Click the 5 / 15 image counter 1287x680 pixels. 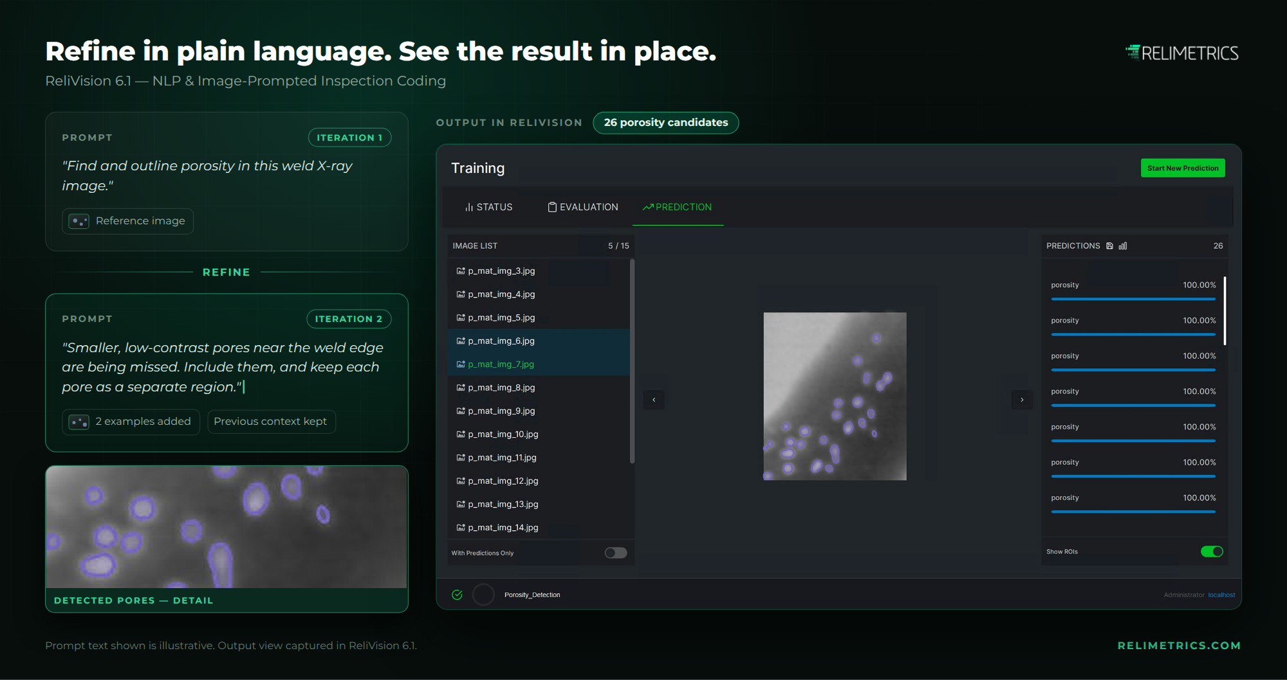(x=618, y=246)
